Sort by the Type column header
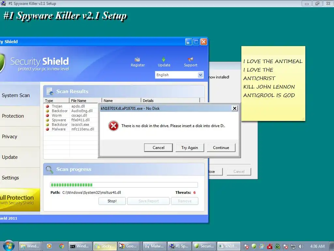 coord(56,101)
